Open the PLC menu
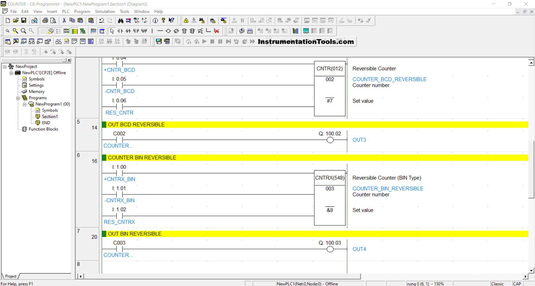The height and width of the screenshot is (286, 535). click(65, 11)
